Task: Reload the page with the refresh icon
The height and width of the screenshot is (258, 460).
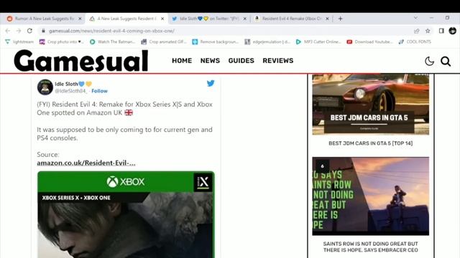Action: [29, 31]
